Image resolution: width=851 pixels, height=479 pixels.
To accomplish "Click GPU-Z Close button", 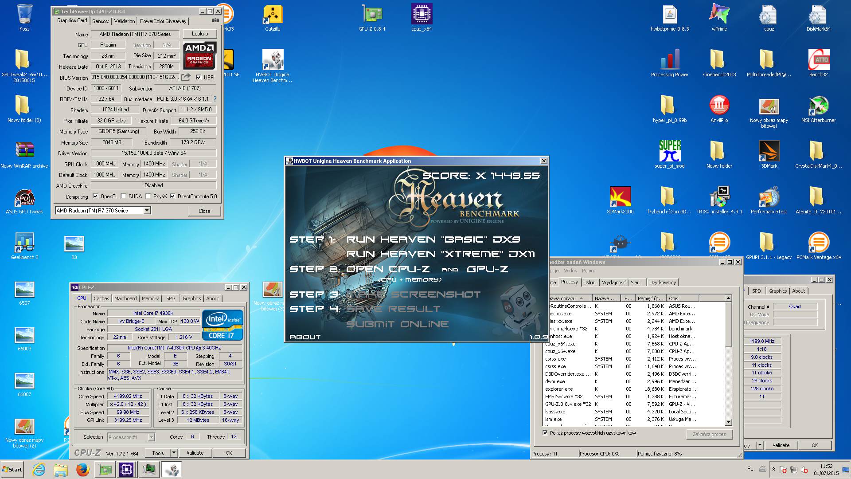I will 204,211.
